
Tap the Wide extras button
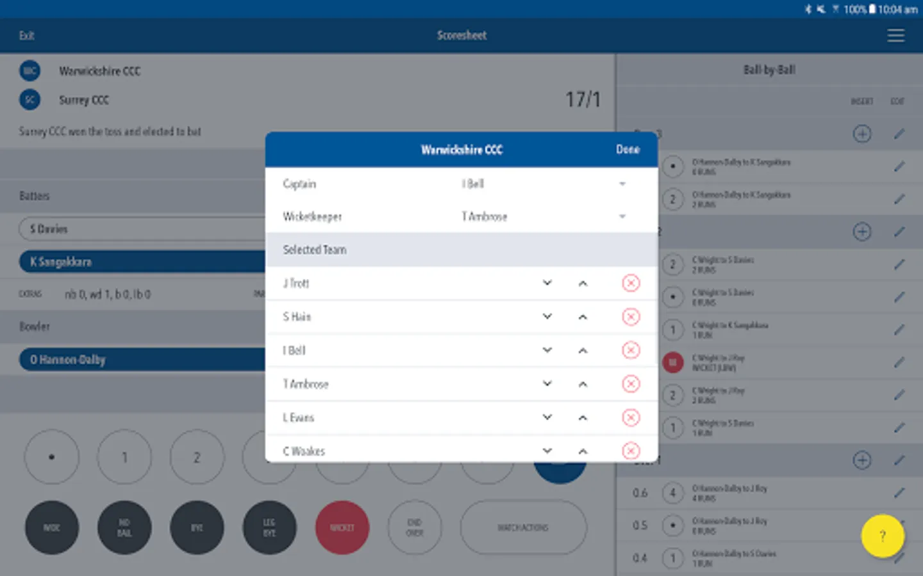52,527
